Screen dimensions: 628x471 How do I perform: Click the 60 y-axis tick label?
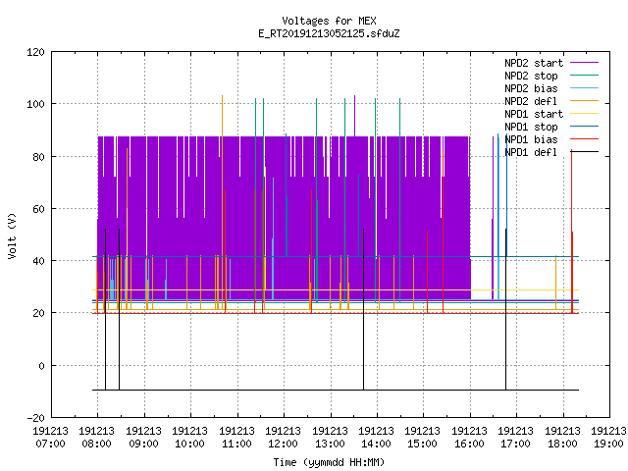(38, 209)
